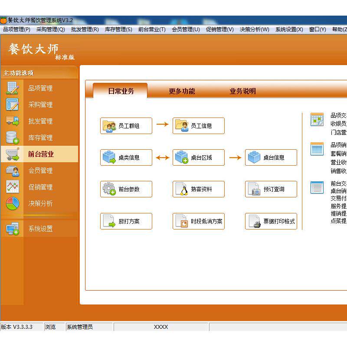
Task: Click the 服务提 report link text
Action: pos(339,206)
